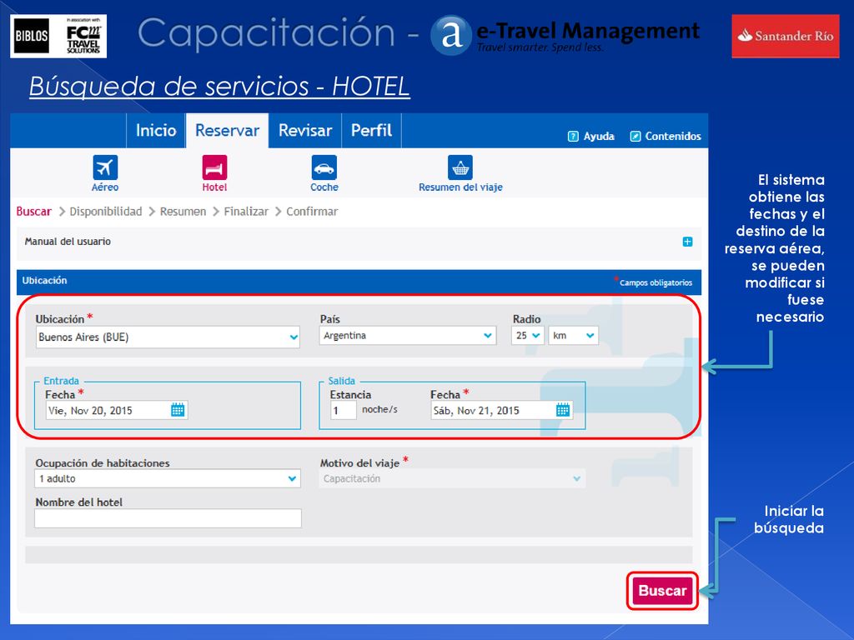
Task: Click the Nombre del hotel text field
Action: pos(168,518)
